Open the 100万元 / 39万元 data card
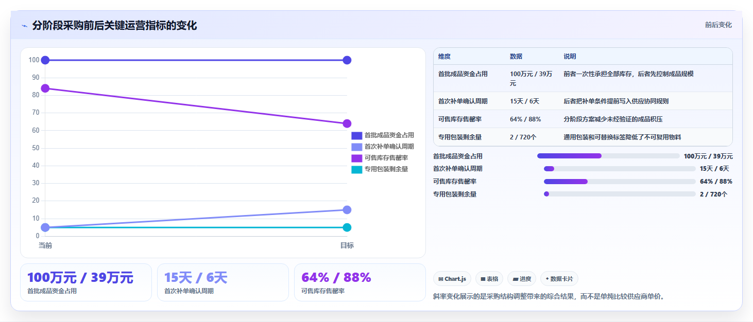The height and width of the screenshot is (322, 753). [x=86, y=282]
